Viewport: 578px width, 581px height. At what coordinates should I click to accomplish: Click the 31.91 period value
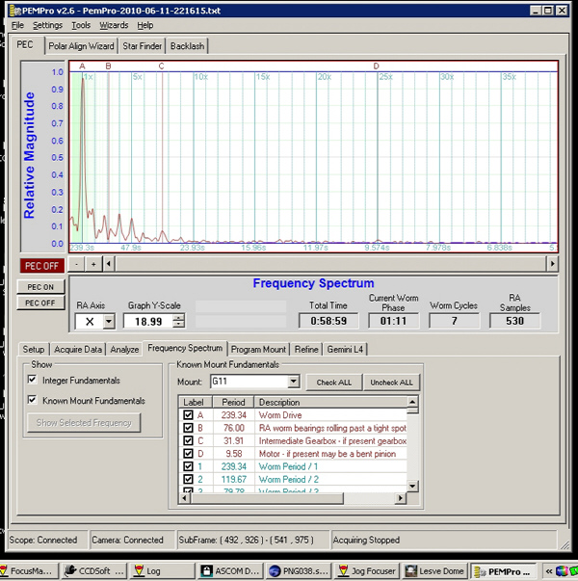point(234,441)
